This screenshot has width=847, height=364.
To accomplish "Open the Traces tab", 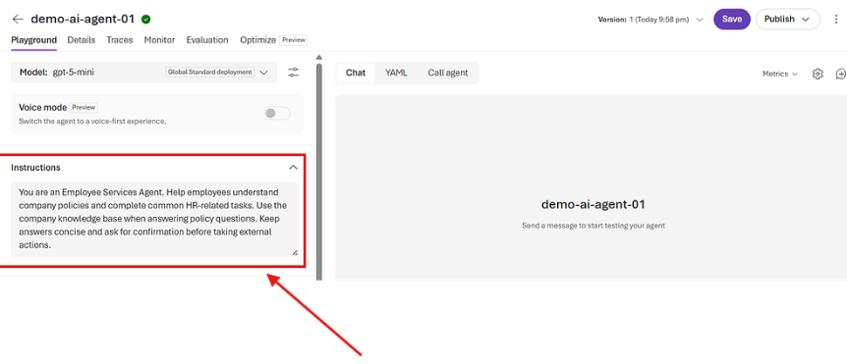I will coord(119,40).
